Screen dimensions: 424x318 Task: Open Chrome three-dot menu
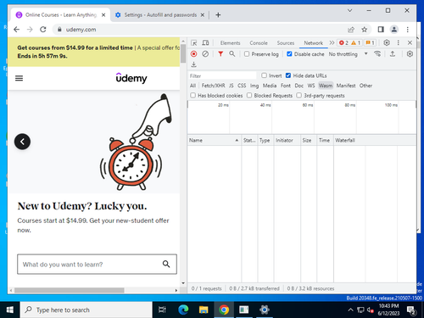click(x=408, y=30)
